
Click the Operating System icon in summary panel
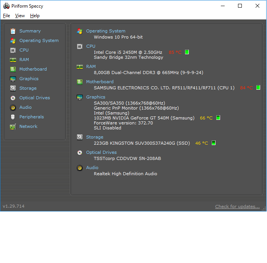pyautogui.click(x=80, y=31)
